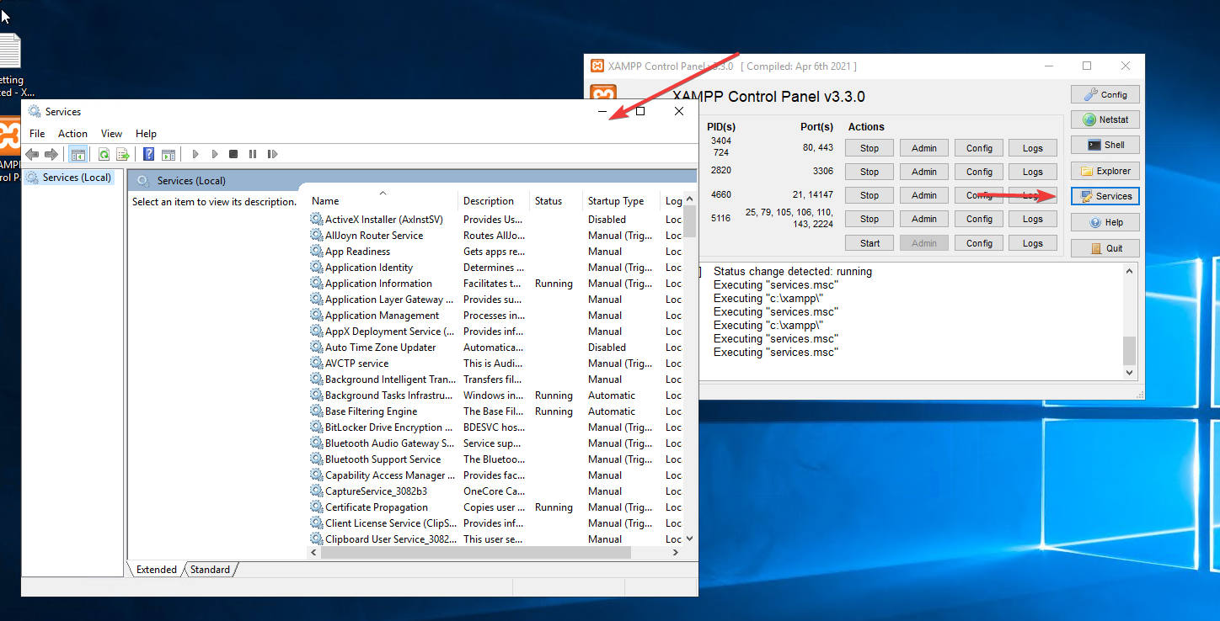Sort by the Startup Type column header
Screen dimensions: 1220x621
(x=616, y=201)
